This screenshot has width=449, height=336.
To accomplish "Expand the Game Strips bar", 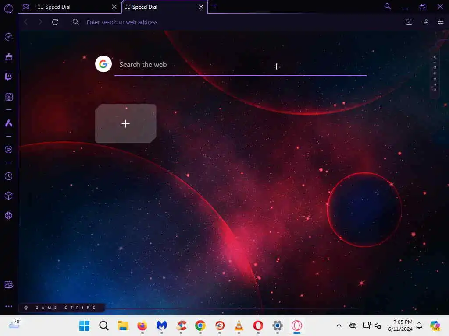I will [62, 308].
